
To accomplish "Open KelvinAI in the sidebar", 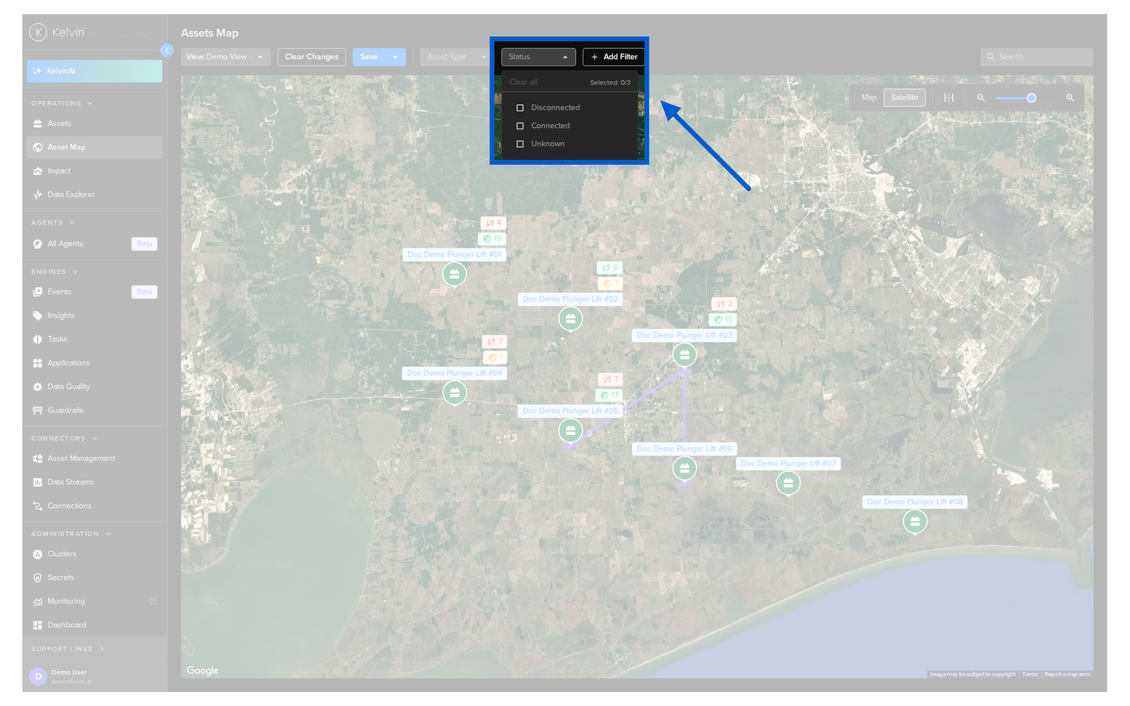I will click(94, 71).
